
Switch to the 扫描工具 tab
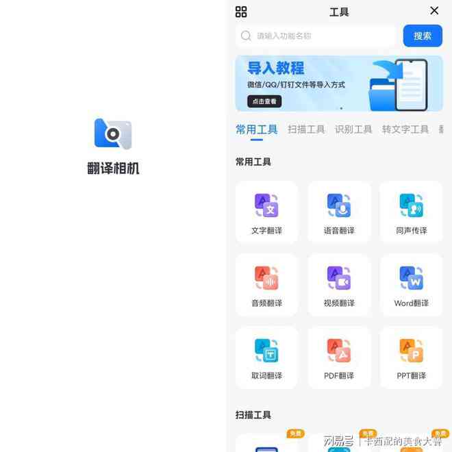(306, 129)
